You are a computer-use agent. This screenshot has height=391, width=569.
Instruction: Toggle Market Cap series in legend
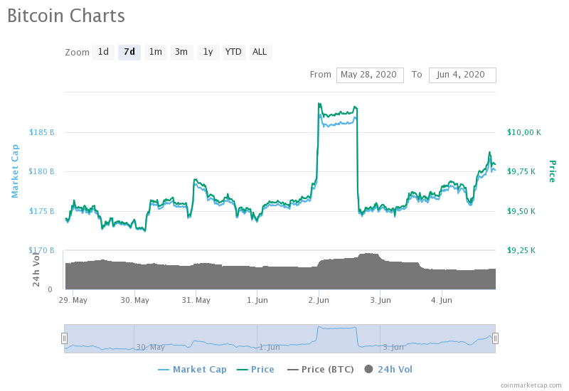pyautogui.click(x=192, y=369)
